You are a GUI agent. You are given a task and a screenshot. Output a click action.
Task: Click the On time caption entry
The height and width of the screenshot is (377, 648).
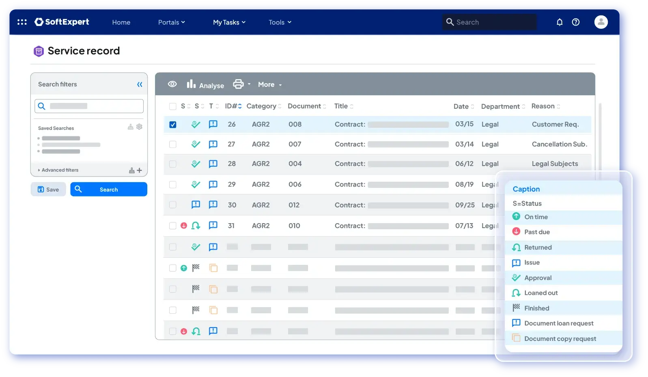tap(564, 217)
